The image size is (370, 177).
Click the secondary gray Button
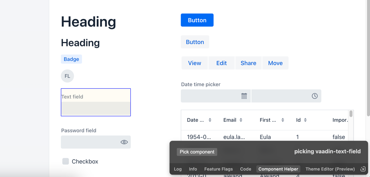point(195,42)
